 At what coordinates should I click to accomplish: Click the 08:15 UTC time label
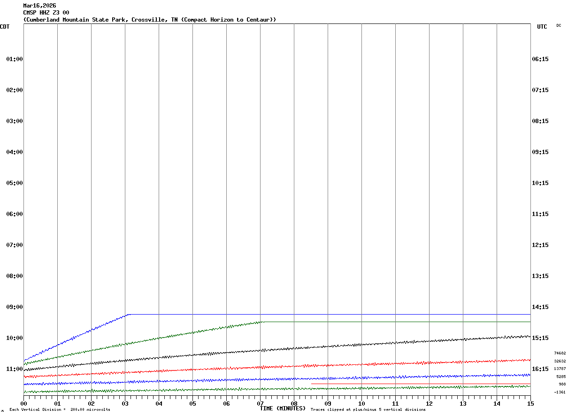[540, 121]
